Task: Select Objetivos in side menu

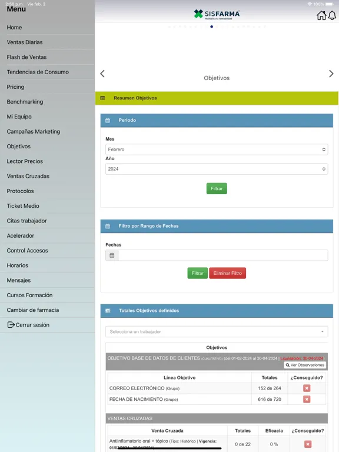Action: (x=47, y=147)
